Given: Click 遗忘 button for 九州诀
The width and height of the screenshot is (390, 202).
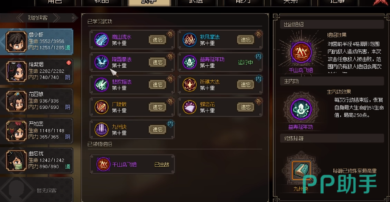Looking at the screenshot, I should (157, 129).
